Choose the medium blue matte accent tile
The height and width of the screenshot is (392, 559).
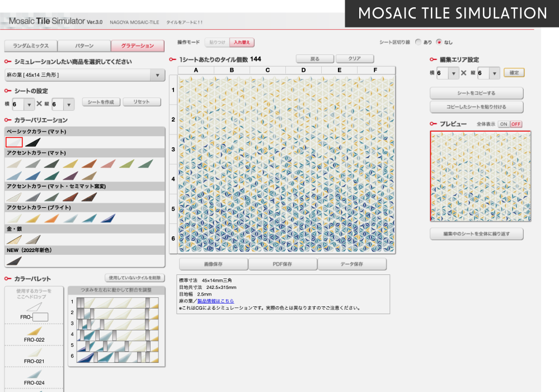coord(33,175)
